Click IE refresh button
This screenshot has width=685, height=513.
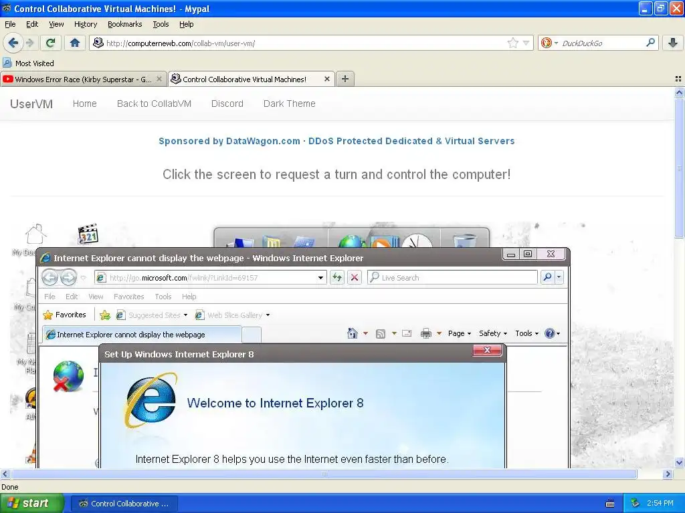tap(337, 277)
